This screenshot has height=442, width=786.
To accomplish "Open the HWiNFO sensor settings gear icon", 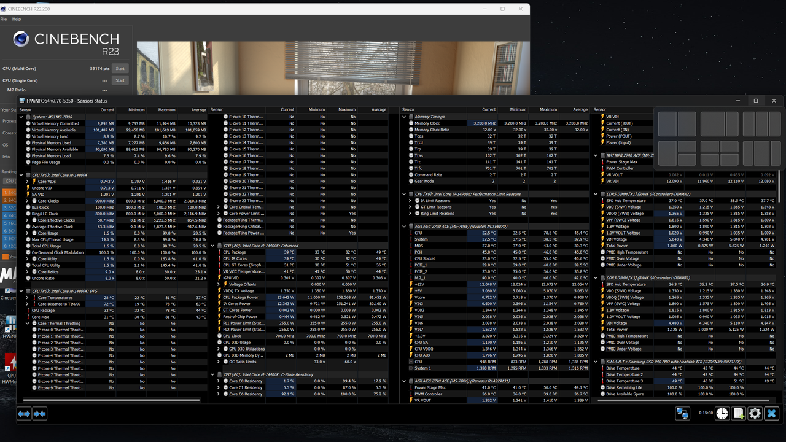I will pyautogui.click(x=754, y=413).
